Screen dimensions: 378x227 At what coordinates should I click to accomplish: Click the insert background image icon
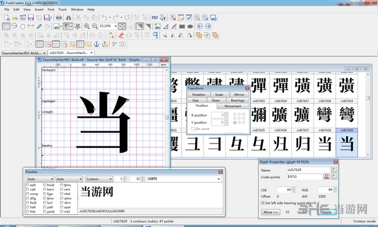point(158,26)
